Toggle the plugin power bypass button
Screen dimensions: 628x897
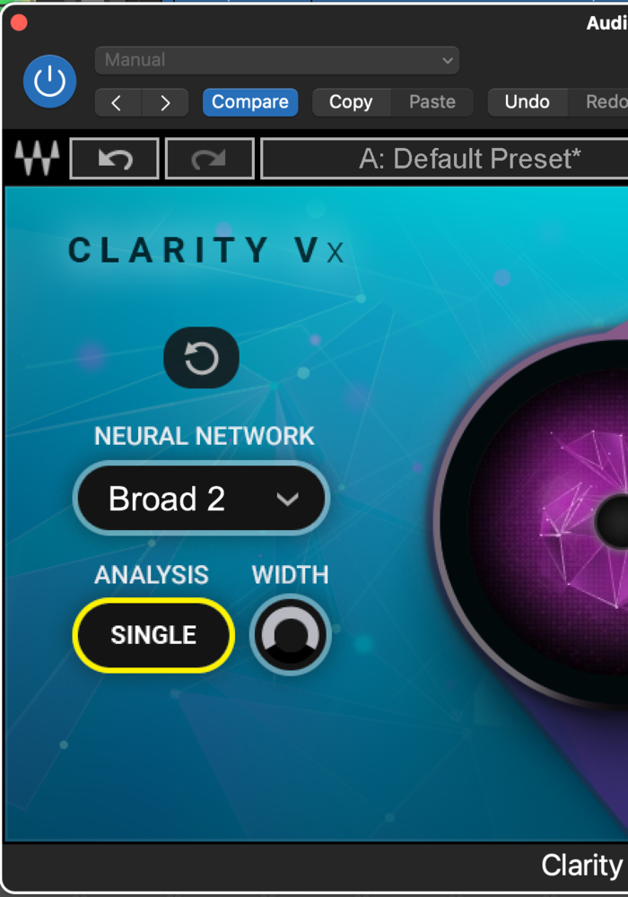(49, 82)
